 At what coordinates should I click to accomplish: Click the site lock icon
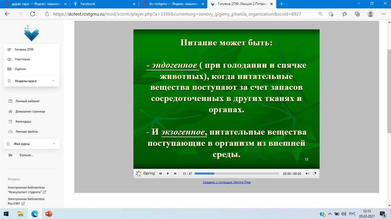coord(47,14)
